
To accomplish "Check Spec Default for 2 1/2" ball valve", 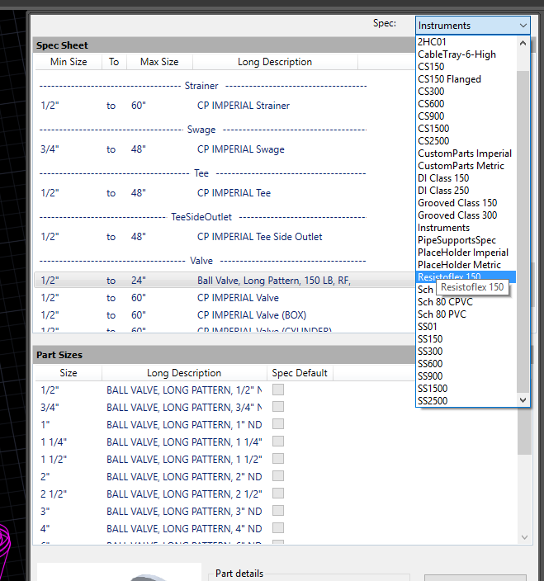I will pyautogui.click(x=278, y=494).
